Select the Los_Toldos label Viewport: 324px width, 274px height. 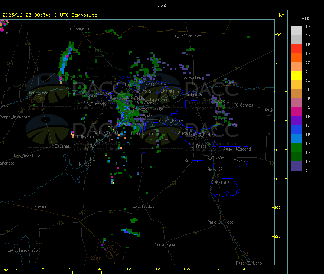click(143, 206)
